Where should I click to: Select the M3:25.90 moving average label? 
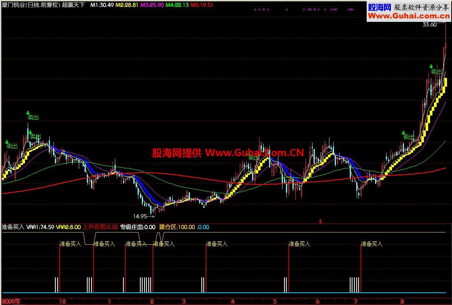point(152,5)
